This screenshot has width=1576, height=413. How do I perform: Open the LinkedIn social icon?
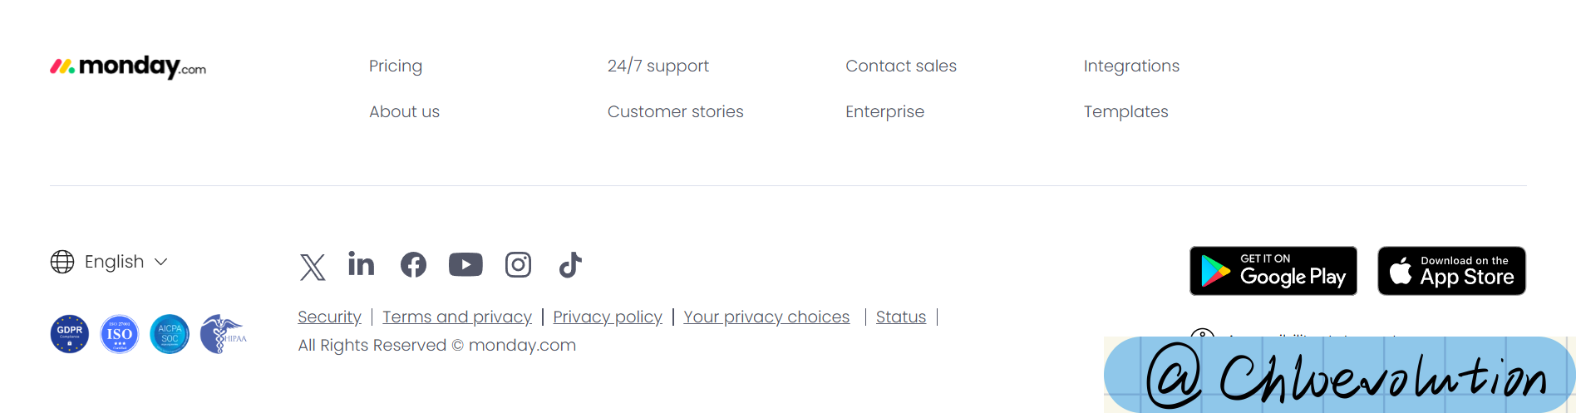tap(362, 263)
